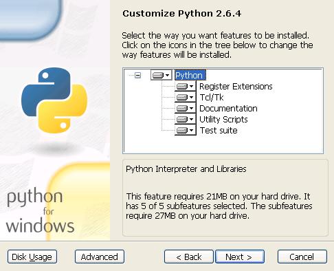
Task: Go back with the Back button
Action: click(189, 257)
